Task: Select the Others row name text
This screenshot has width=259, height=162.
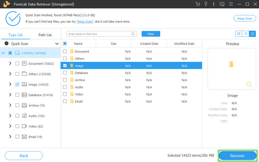Action: (x=80, y=59)
